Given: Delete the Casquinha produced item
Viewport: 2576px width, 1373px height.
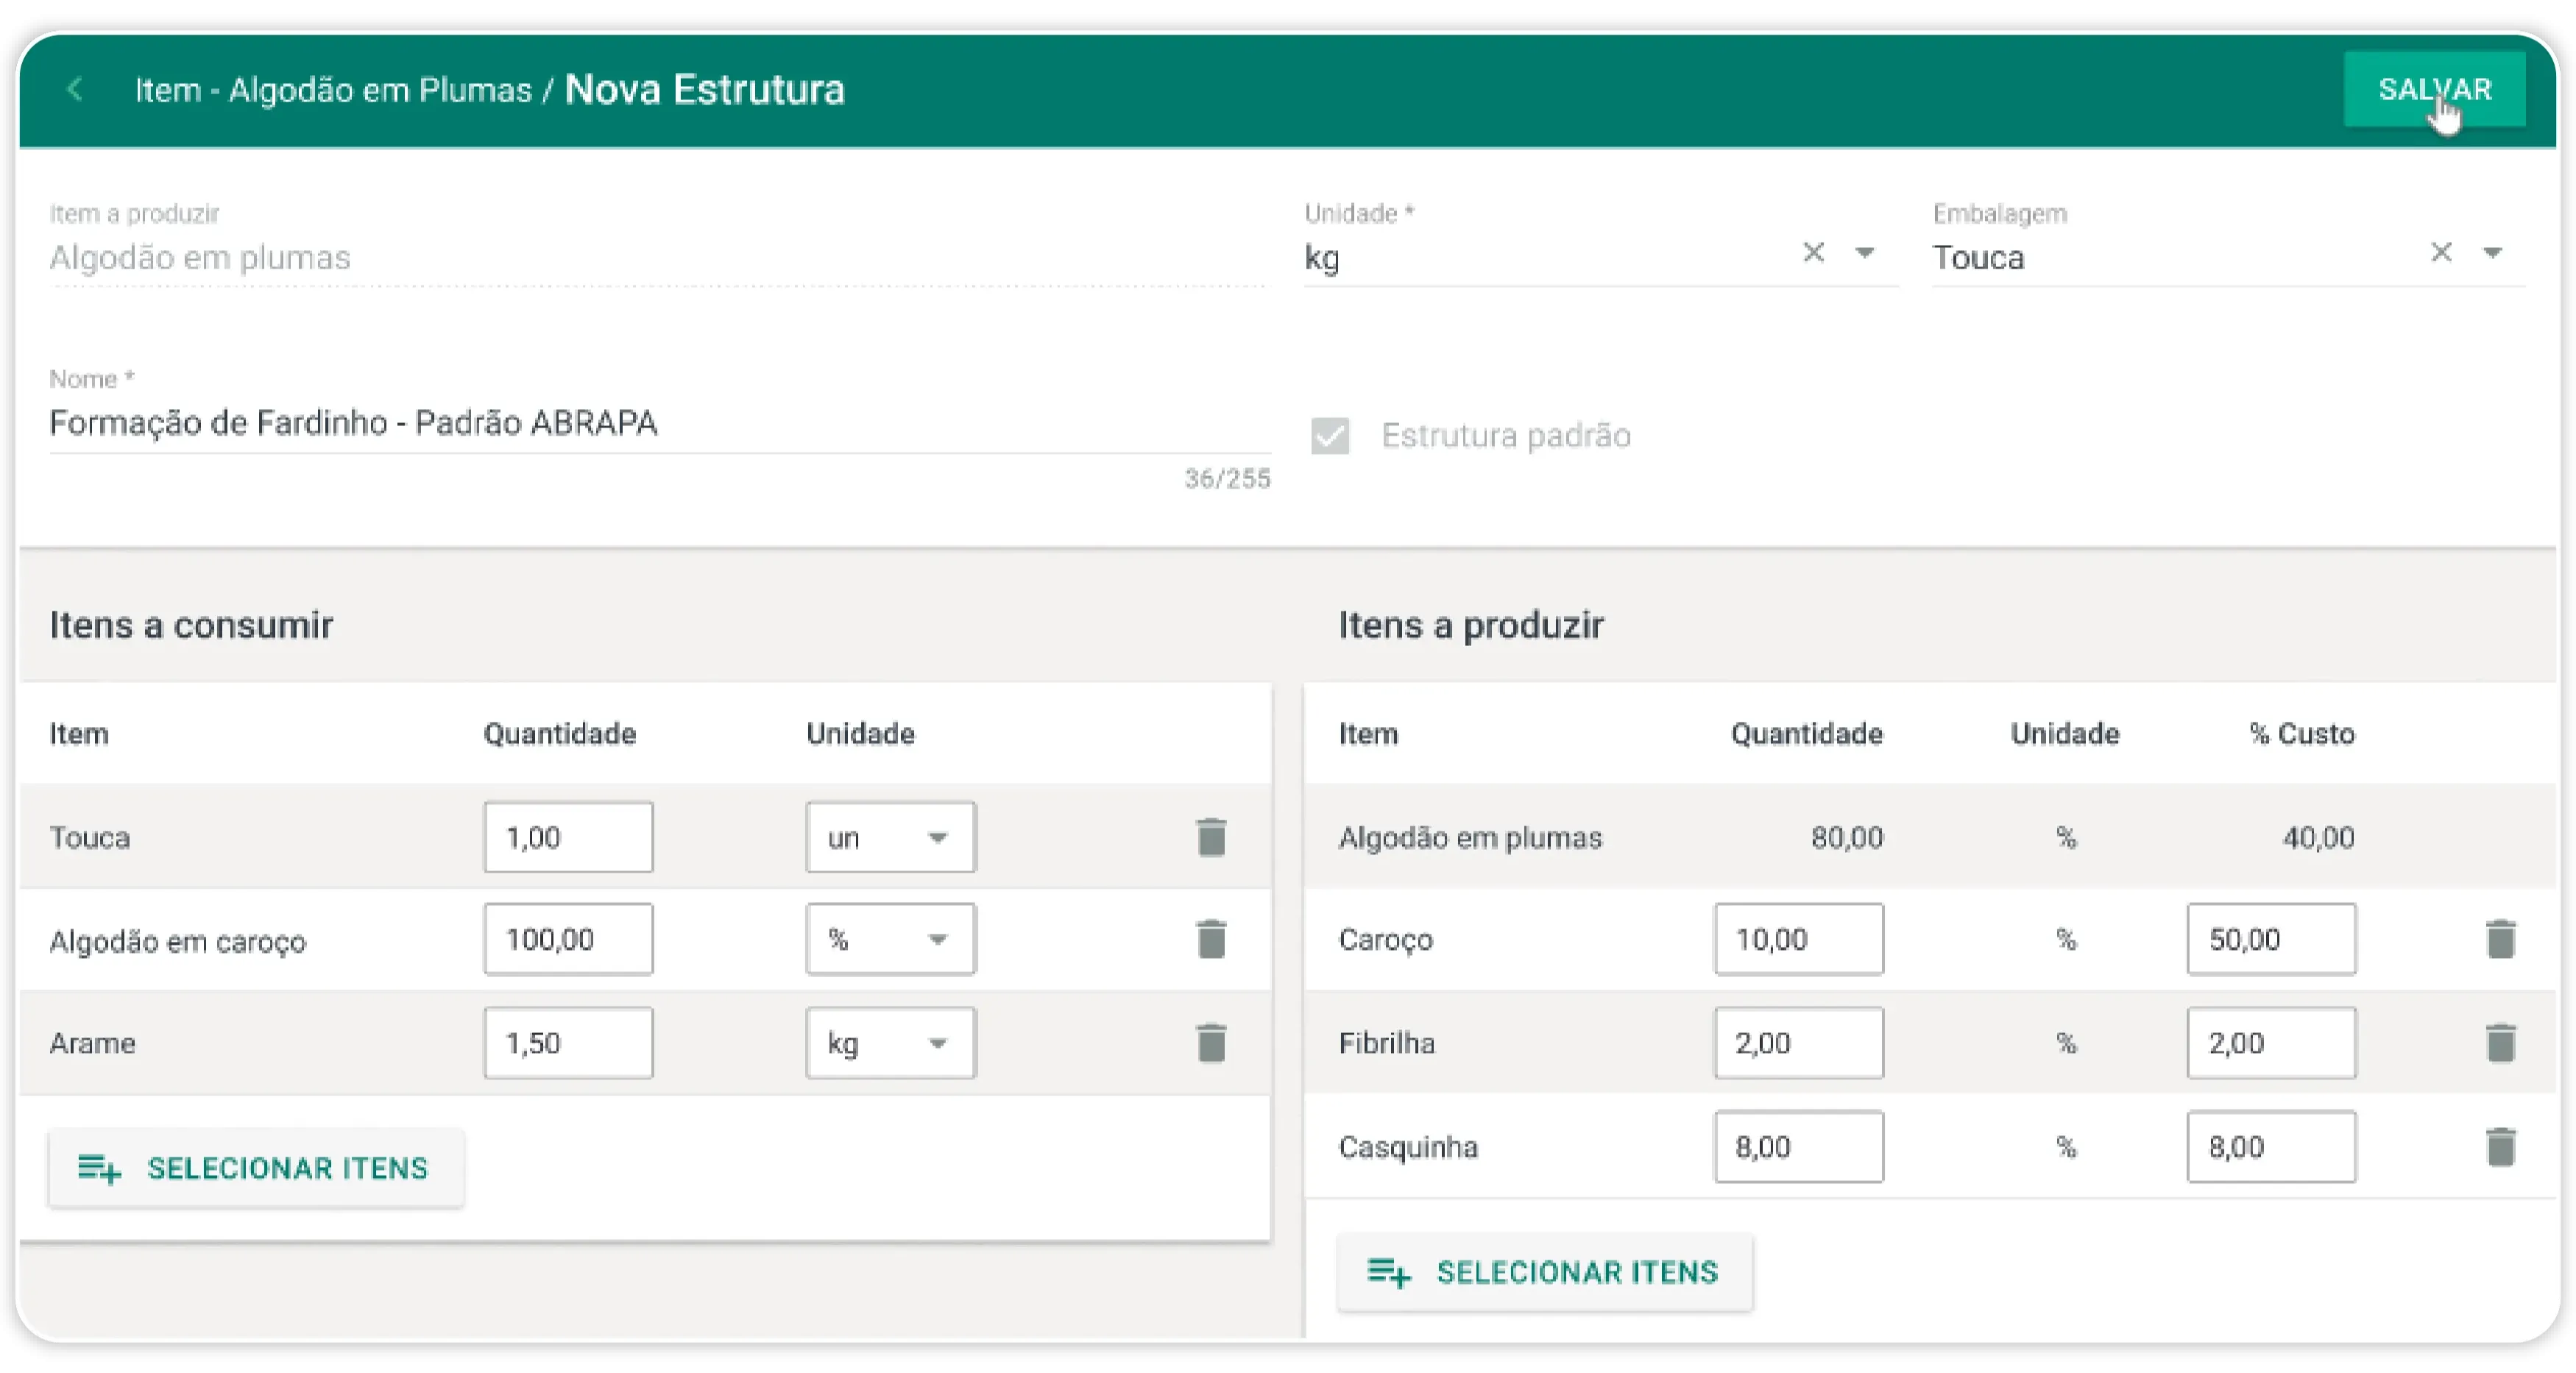Looking at the screenshot, I should [x=2500, y=1147].
